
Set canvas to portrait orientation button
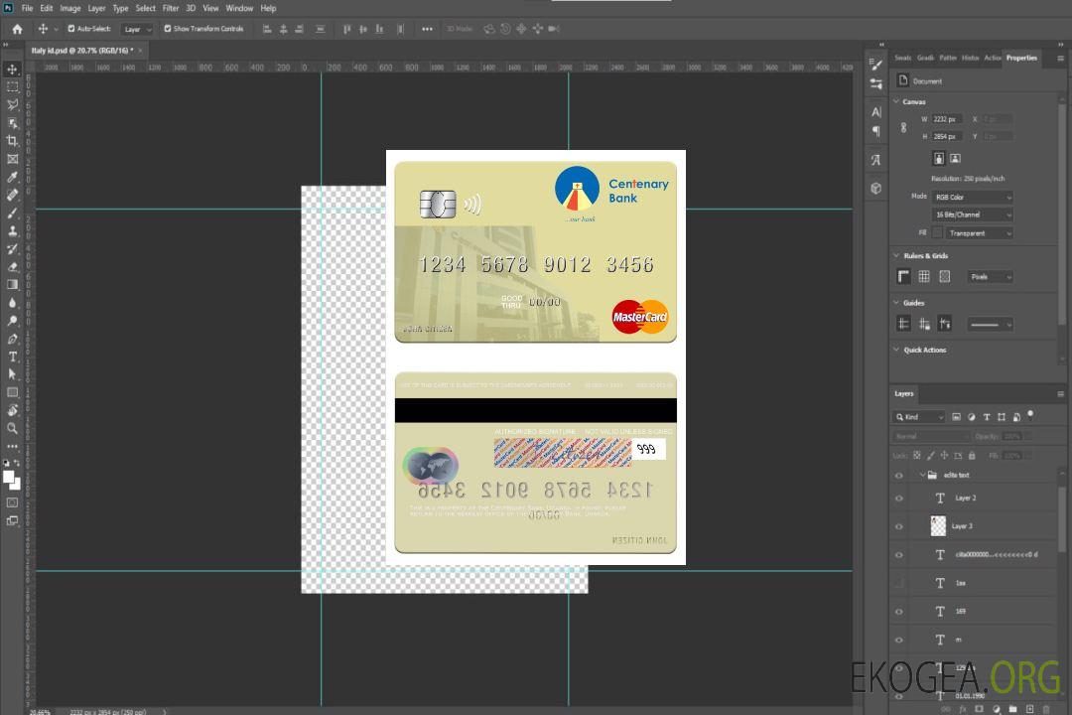tap(939, 159)
